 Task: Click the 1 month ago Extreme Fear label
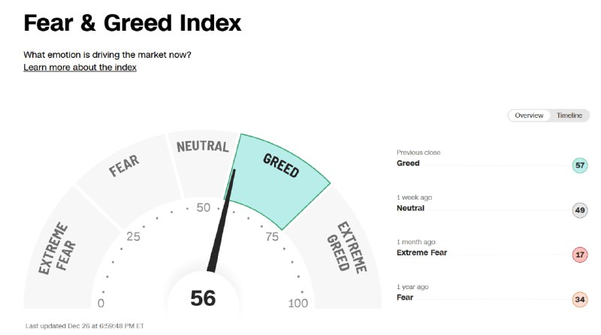421,252
